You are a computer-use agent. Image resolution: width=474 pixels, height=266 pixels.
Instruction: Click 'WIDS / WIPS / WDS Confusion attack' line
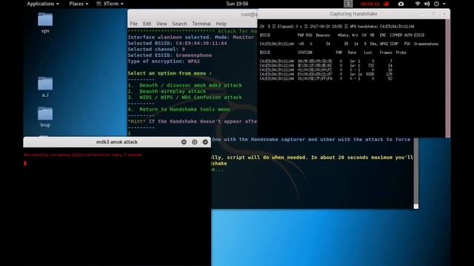click(x=184, y=98)
